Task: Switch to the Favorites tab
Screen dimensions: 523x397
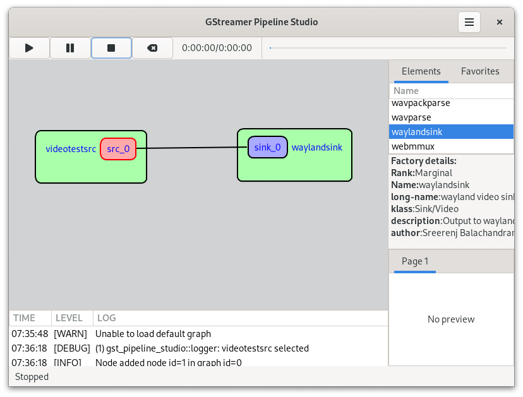Action: (480, 71)
